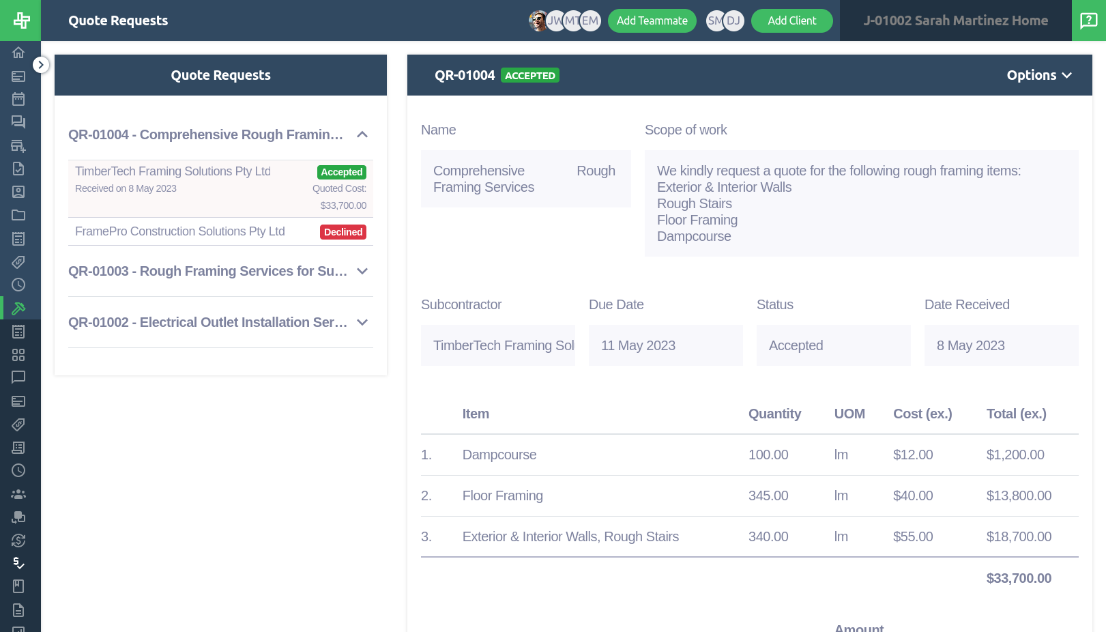
Task: Click the home icon in sidebar
Action: click(x=18, y=53)
